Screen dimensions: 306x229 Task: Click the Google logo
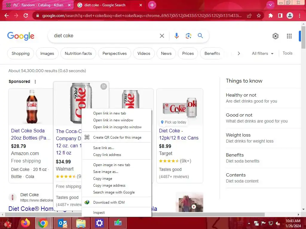[21, 36]
